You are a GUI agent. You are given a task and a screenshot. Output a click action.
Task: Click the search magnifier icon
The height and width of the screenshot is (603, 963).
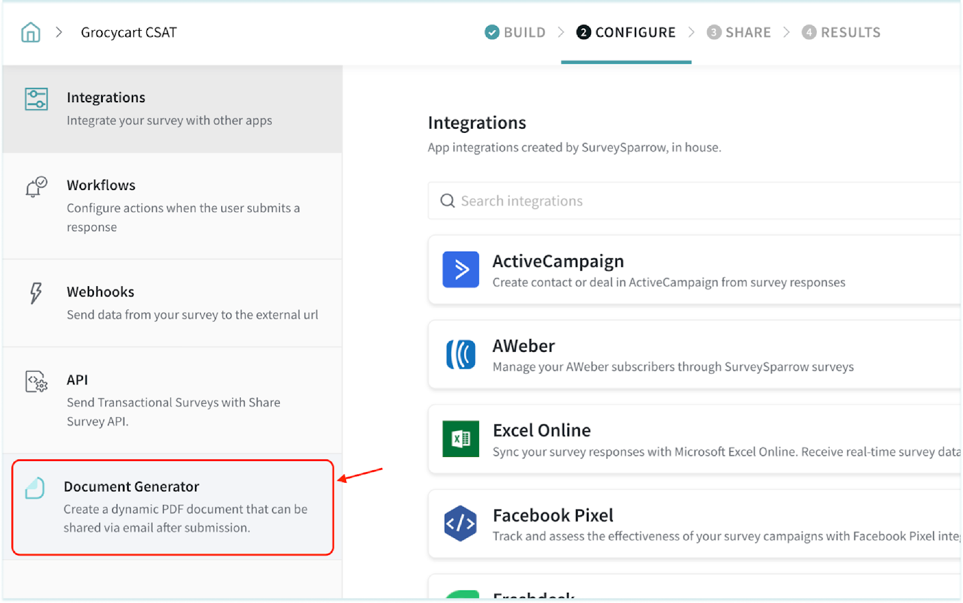point(447,201)
